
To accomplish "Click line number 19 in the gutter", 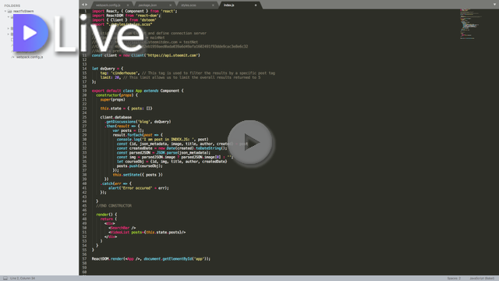I will point(84,91).
